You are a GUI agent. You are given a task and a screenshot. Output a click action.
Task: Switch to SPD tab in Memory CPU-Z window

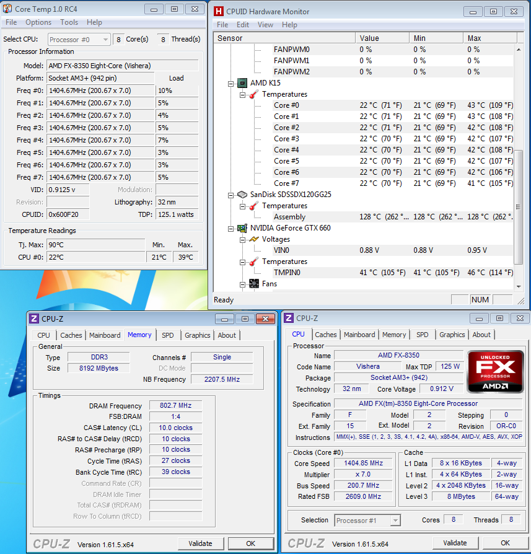168,335
